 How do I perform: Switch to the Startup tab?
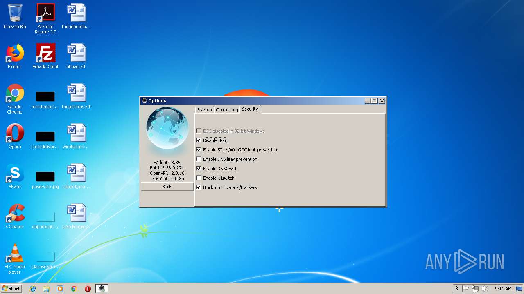pyautogui.click(x=204, y=110)
